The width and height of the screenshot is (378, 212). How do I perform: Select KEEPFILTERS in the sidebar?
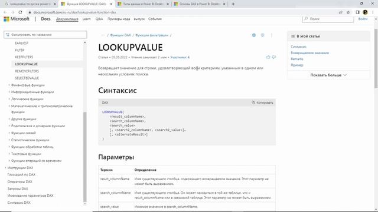coord(24,57)
